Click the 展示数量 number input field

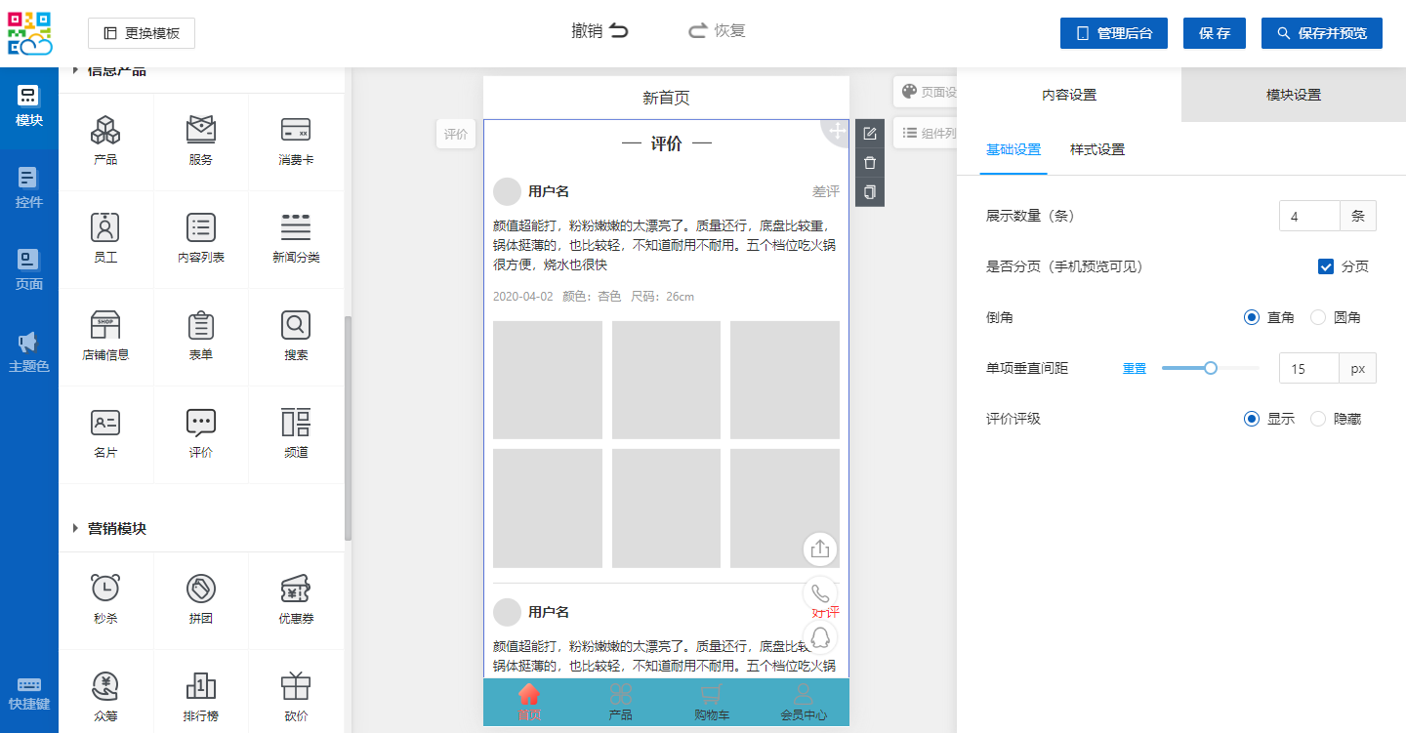click(1308, 216)
